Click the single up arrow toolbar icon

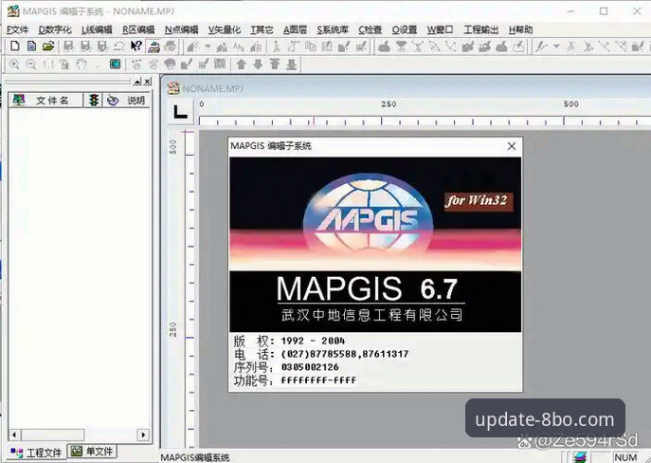coord(242,65)
